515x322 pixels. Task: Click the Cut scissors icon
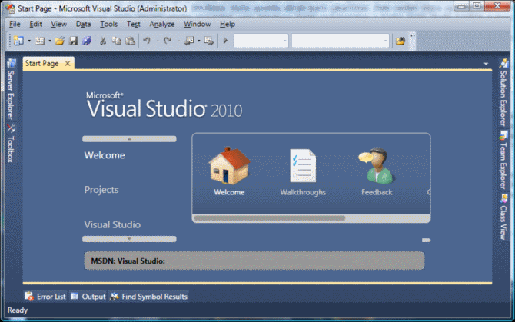[x=103, y=41]
